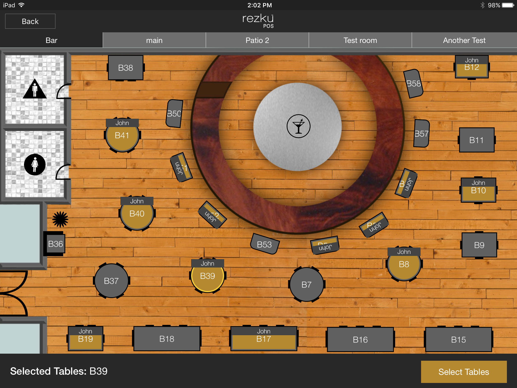
Task: Select long table B18
Action: tap(167, 339)
